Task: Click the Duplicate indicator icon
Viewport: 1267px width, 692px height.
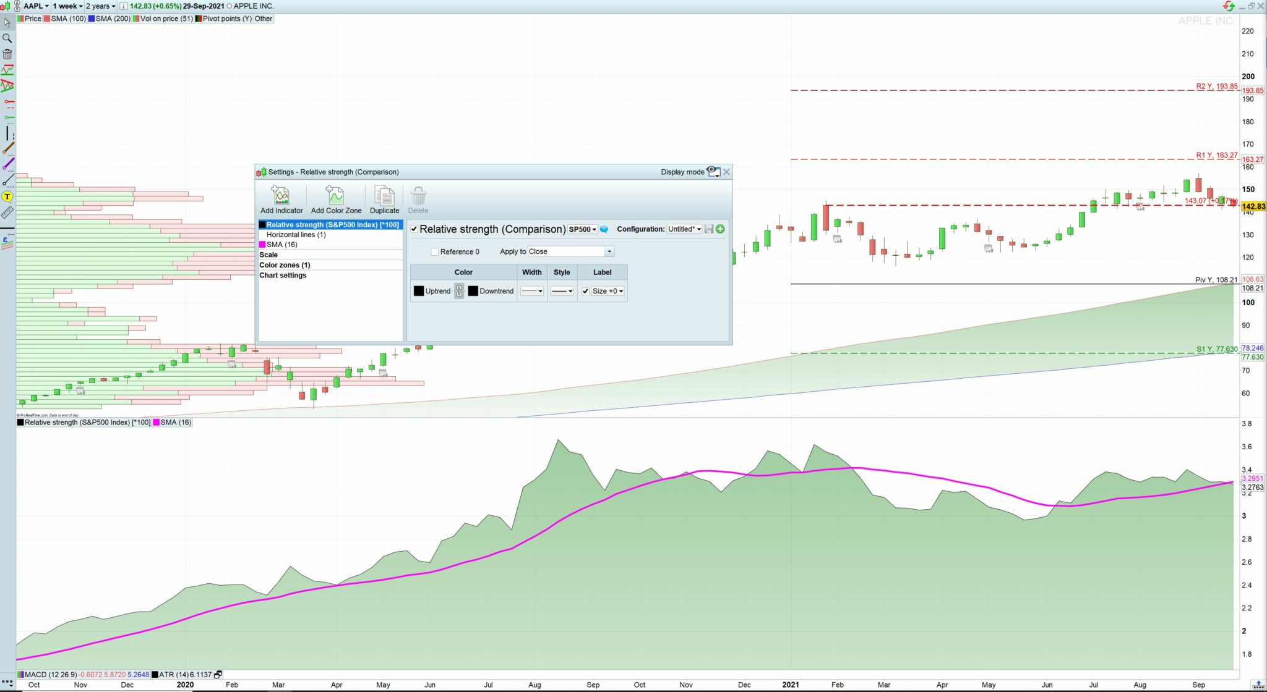Action: tap(384, 196)
